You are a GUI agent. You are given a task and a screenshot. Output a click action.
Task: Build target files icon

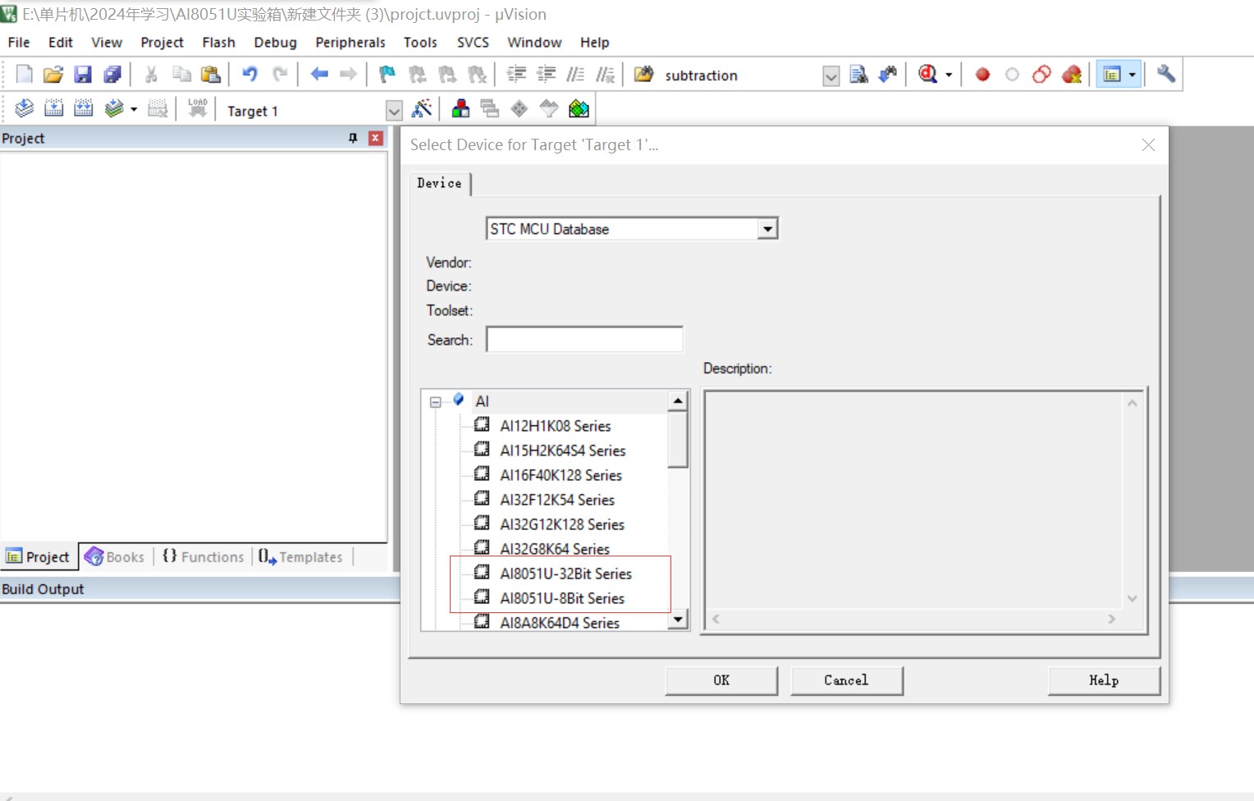(54, 108)
